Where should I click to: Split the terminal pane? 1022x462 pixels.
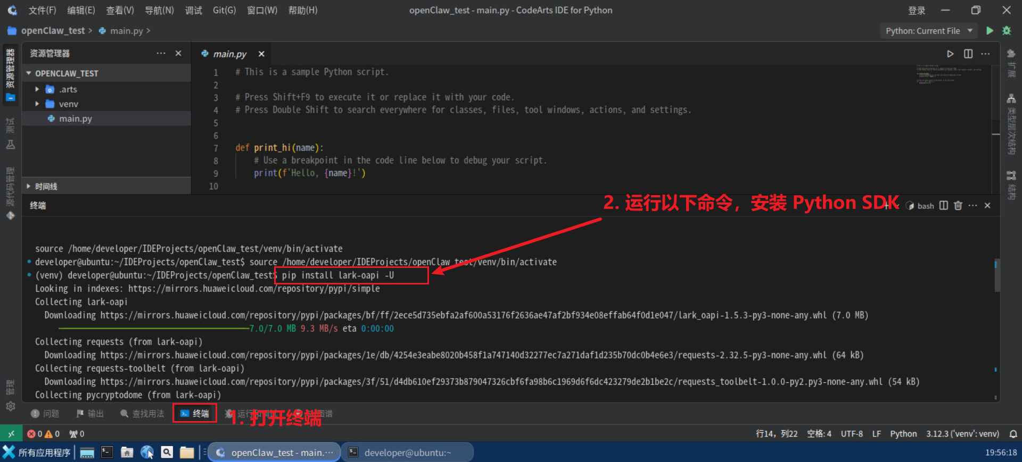click(x=944, y=205)
